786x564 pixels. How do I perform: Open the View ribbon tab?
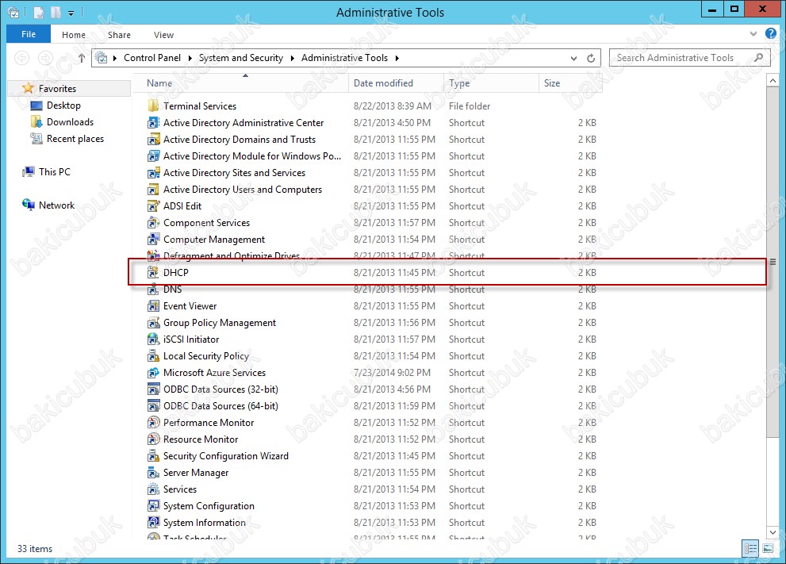coord(164,35)
